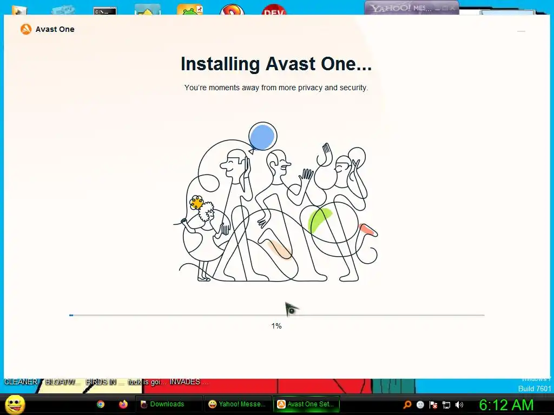Open the smiley-face Start button
The height and width of the screenshot is (415, 554).
point(15,404)
